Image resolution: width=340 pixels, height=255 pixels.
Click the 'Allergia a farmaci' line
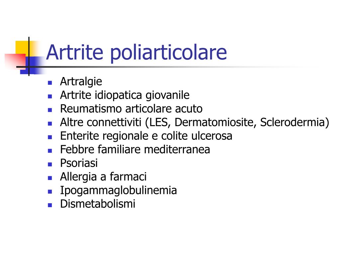coord(104,177)
